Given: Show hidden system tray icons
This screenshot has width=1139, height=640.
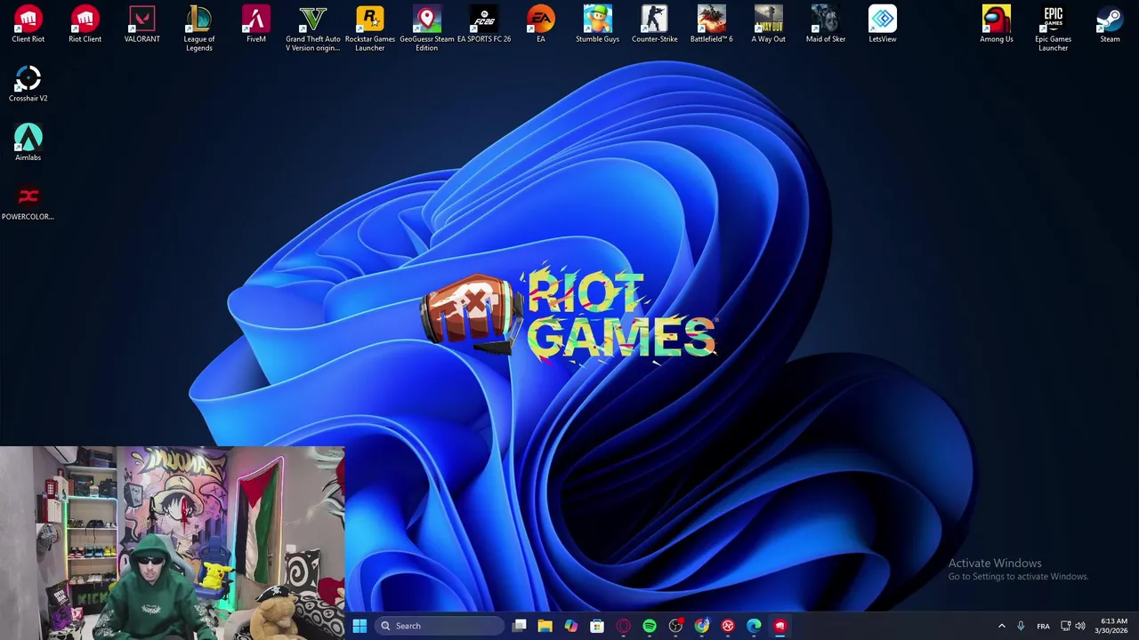Looking at the screenshot, I should click(x=1001, y=626).
